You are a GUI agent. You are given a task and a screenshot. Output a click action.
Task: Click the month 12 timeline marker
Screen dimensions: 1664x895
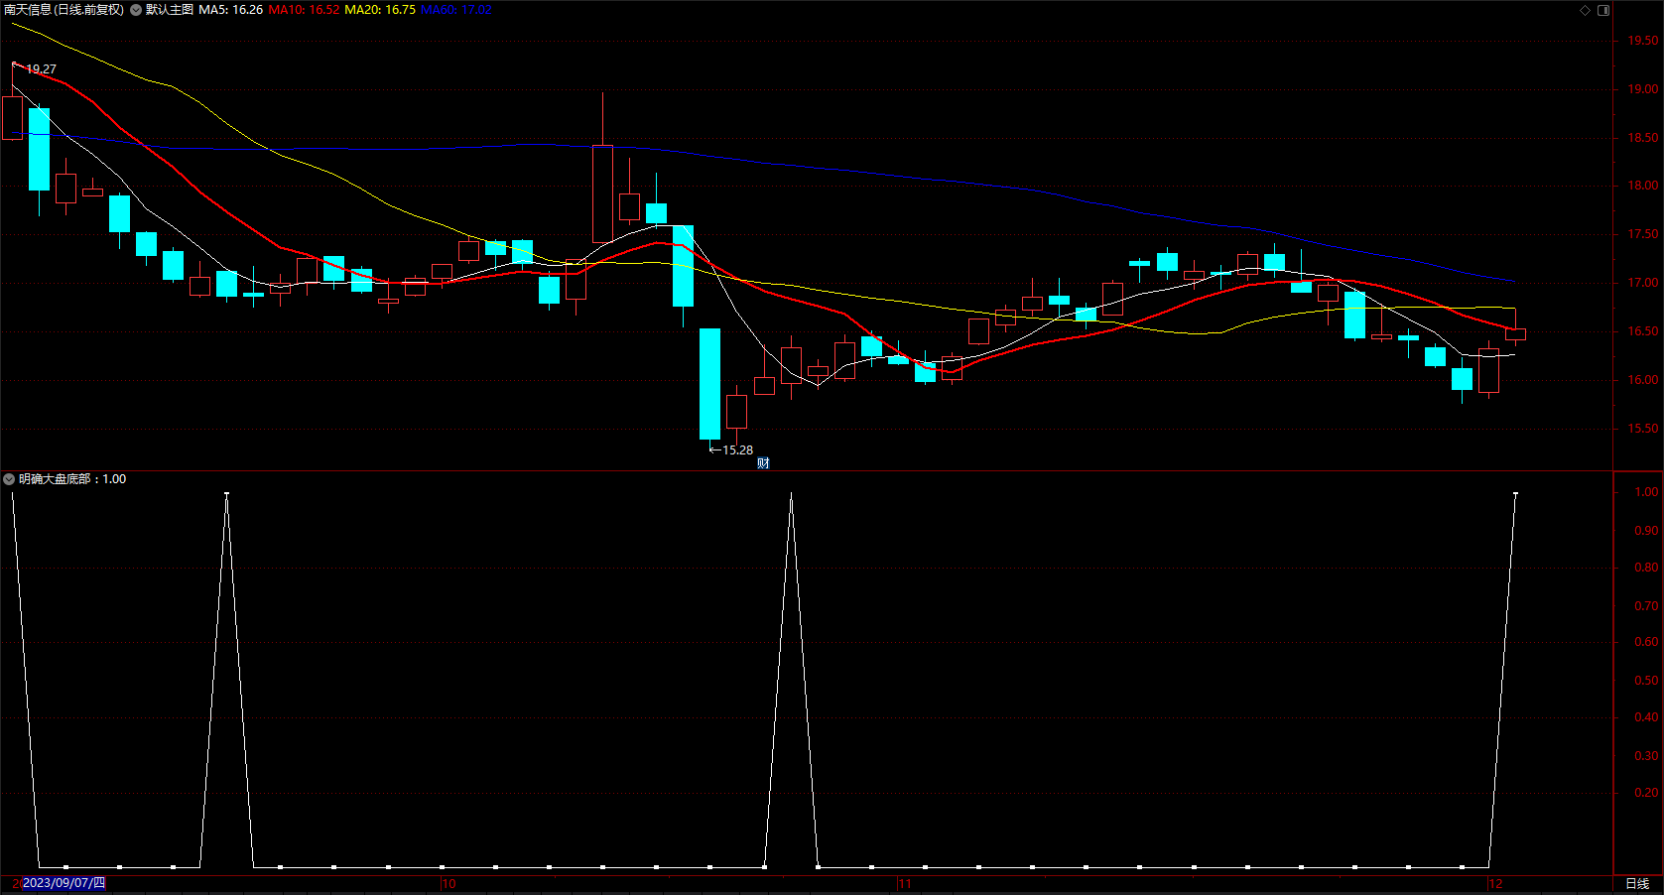pyautogui.click(x=1495, y=884)
